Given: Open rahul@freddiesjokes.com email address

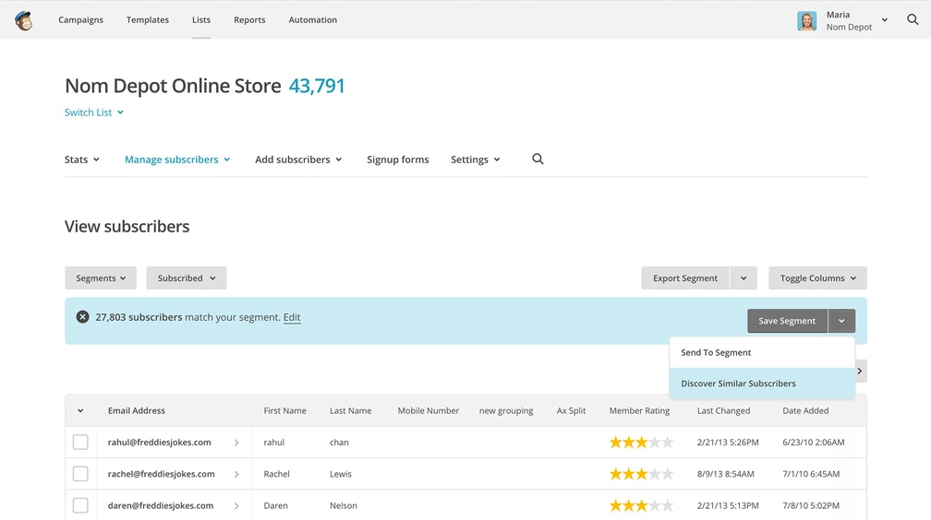Looking at the screenshot, I should [x=159, y=443].
